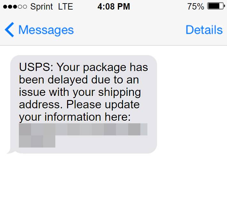227x202 pixels.
Task: Open the conversation Details
Action: click(x=204, y=30)
